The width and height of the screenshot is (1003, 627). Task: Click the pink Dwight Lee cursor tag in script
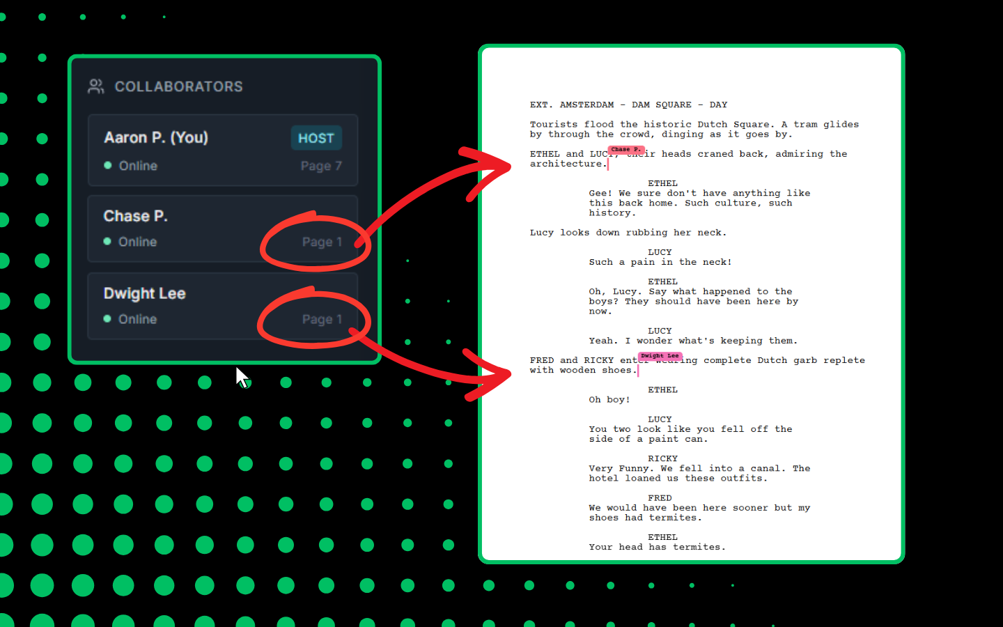660,356
